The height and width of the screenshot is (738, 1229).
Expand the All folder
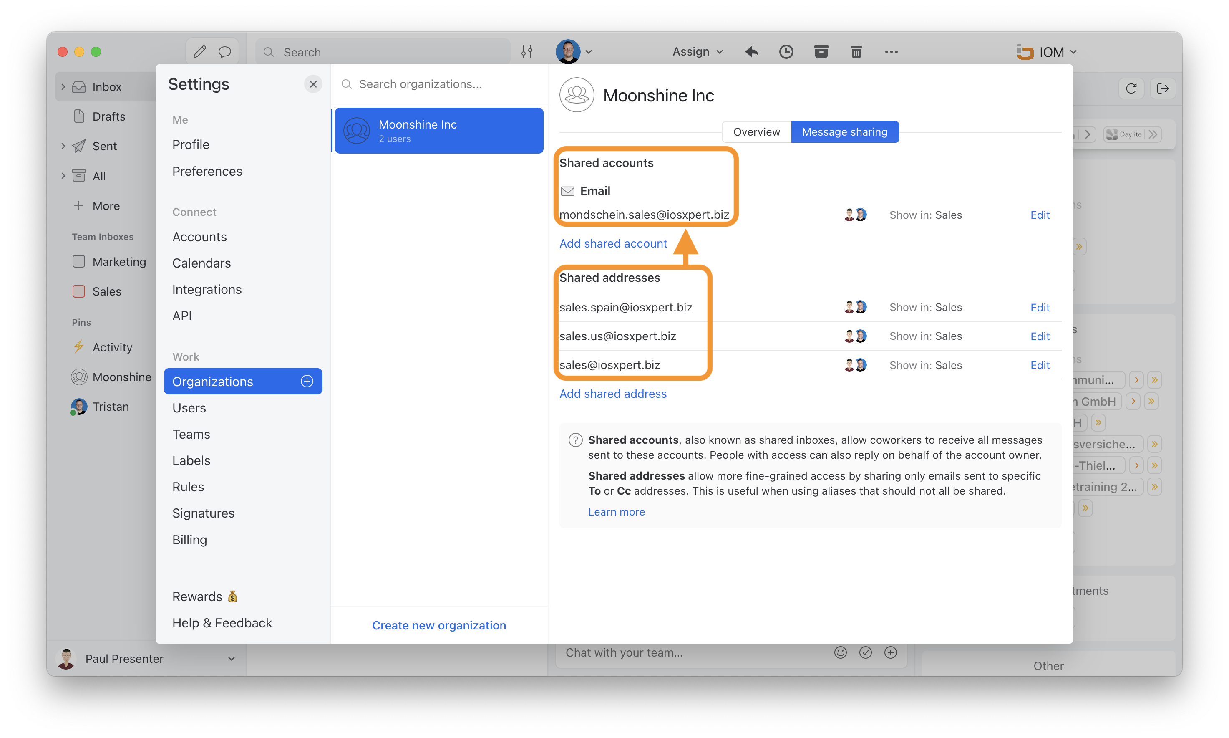pyautogui.click(x=63, y=176)
